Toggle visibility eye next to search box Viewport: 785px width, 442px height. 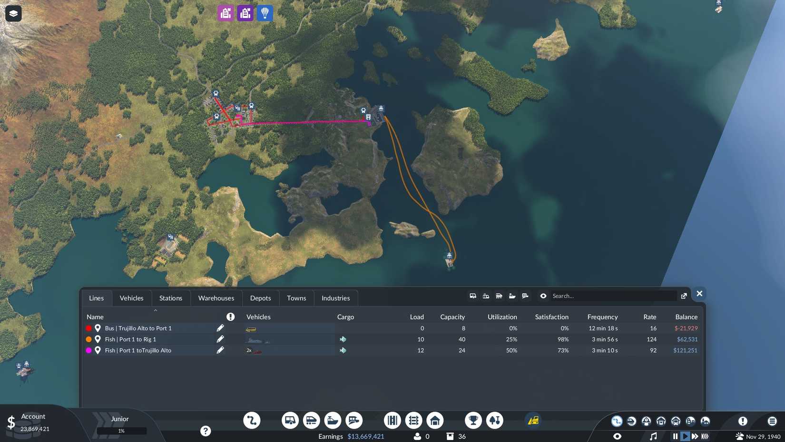(543, 296)
